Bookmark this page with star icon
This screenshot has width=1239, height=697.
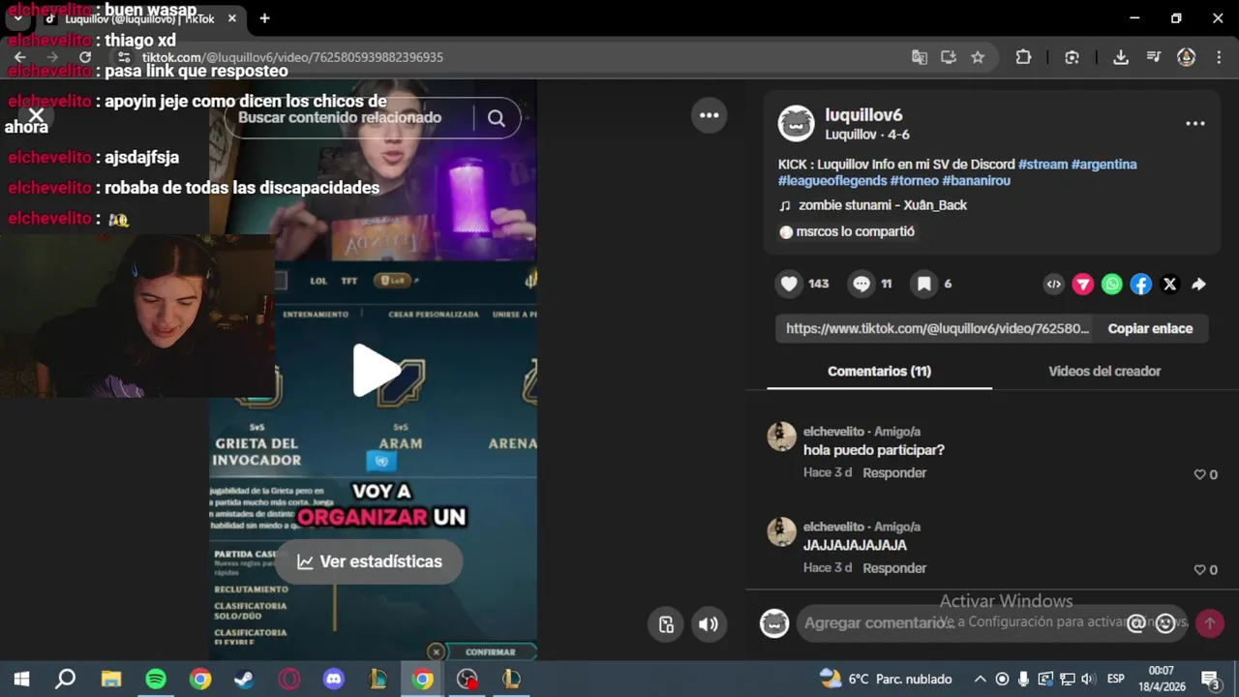tap(978, 57)
